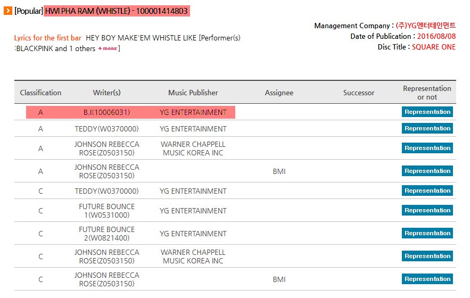Select the B.I(10006031) writer cell
The height and width of the screenshot is (298, 470).
106,112
